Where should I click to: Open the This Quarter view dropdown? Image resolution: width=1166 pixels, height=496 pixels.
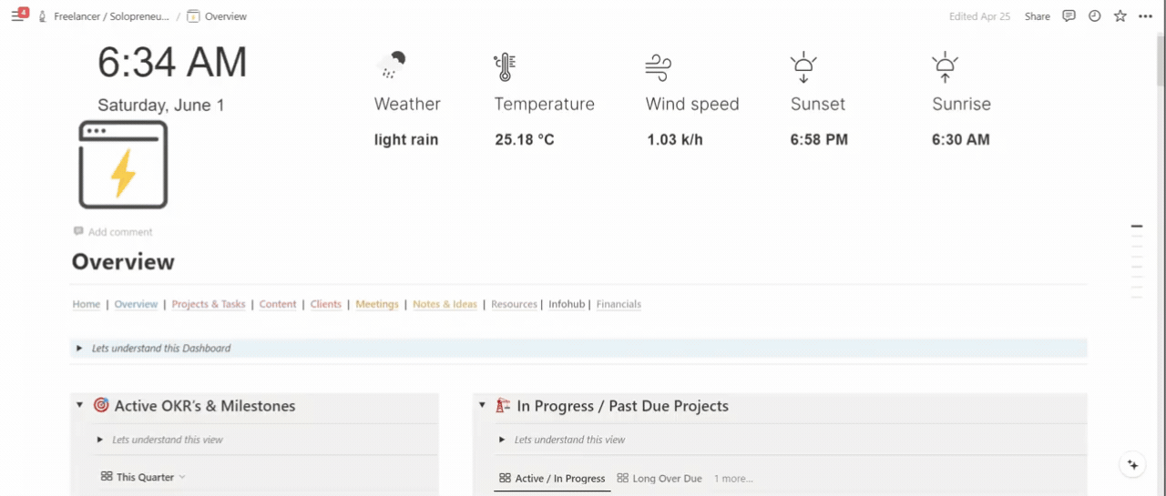click(144, 477)
